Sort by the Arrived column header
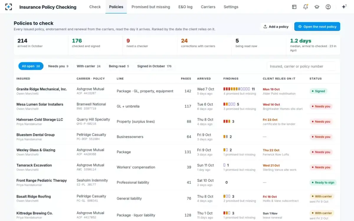 [204, 79]
